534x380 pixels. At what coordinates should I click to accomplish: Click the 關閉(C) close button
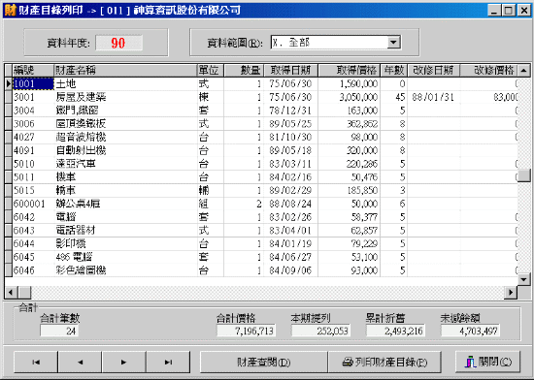487,362
